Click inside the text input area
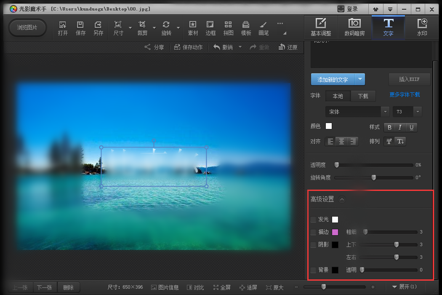The width and height of the screenshot is (442, 295). coord(371,54)
